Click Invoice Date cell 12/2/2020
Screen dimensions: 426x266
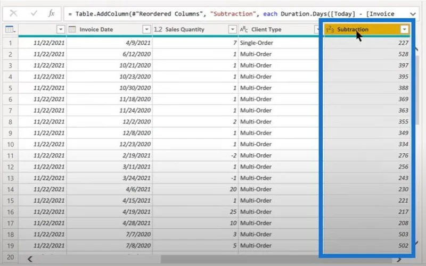pos(110,122)
